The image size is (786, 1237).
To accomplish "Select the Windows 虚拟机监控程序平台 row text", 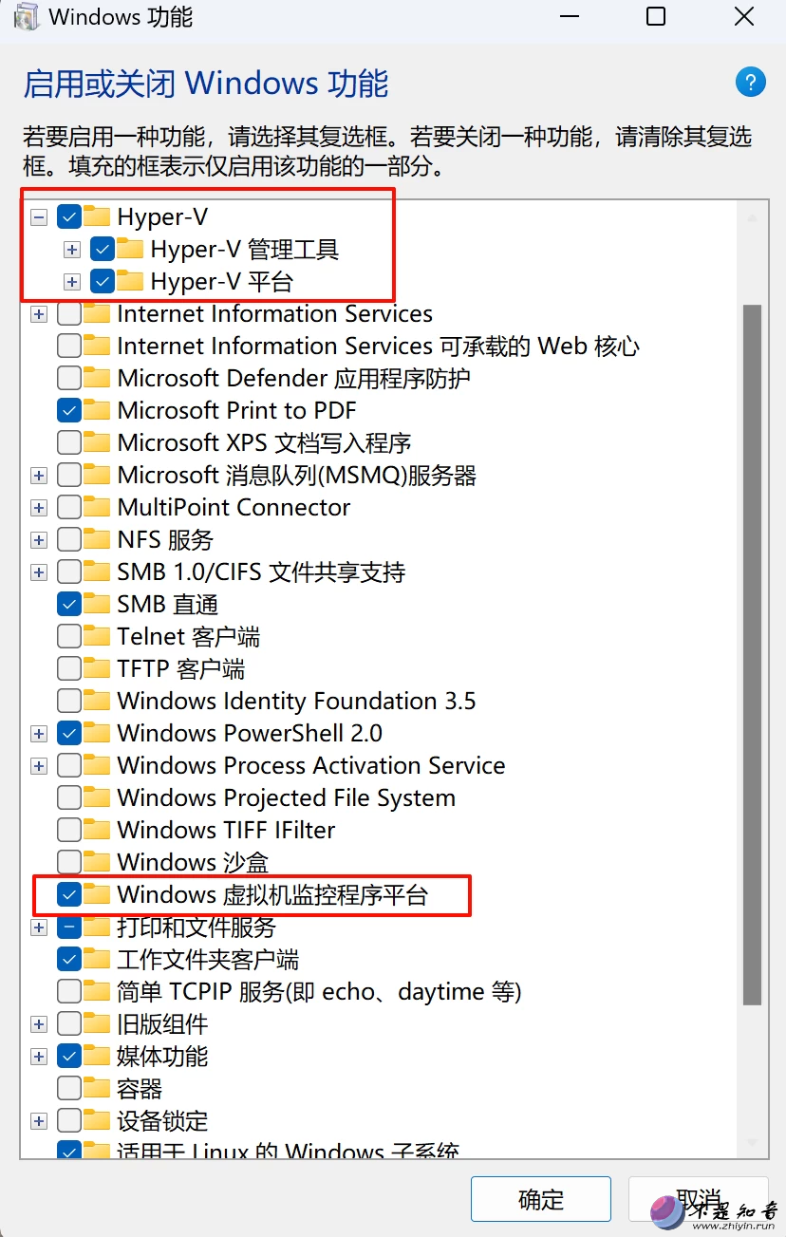I will pos(272,894).
